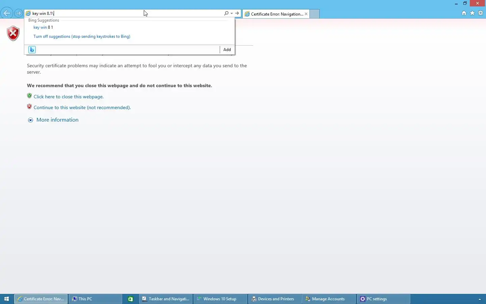Click the Bing Suggestions header text
The image size is (486, 304).
point(44,20)
